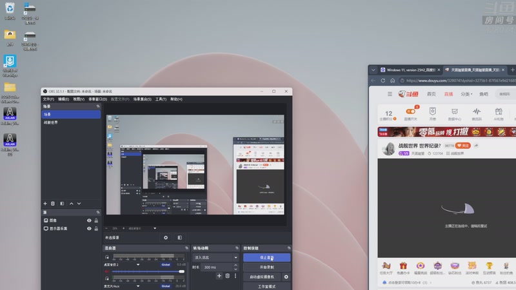Click 开始录制 start recording button

click(266, 267)
